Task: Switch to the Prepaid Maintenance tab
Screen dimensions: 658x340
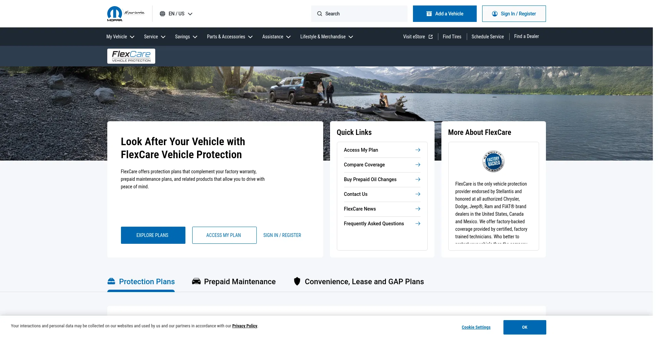Action: point(234,281)
